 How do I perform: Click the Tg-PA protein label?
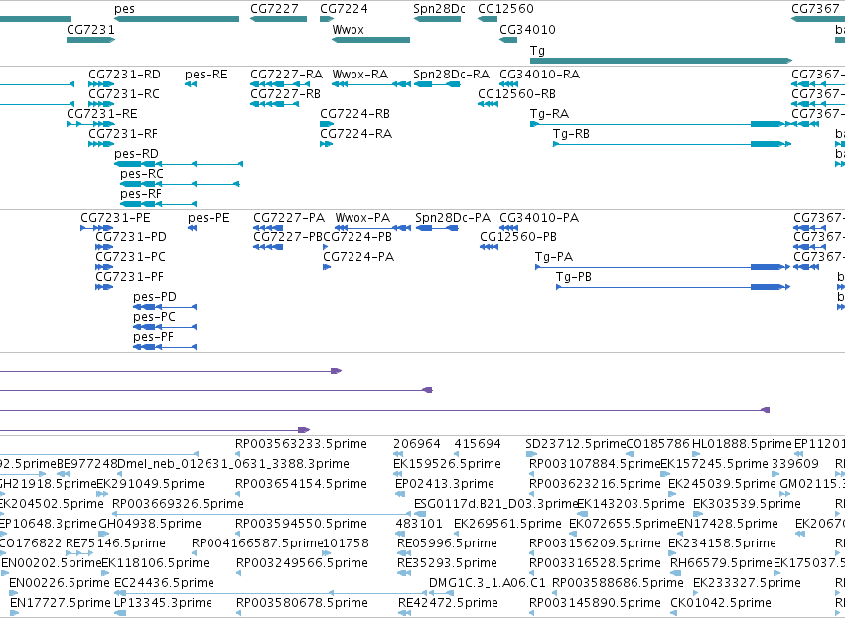(554, 257)
